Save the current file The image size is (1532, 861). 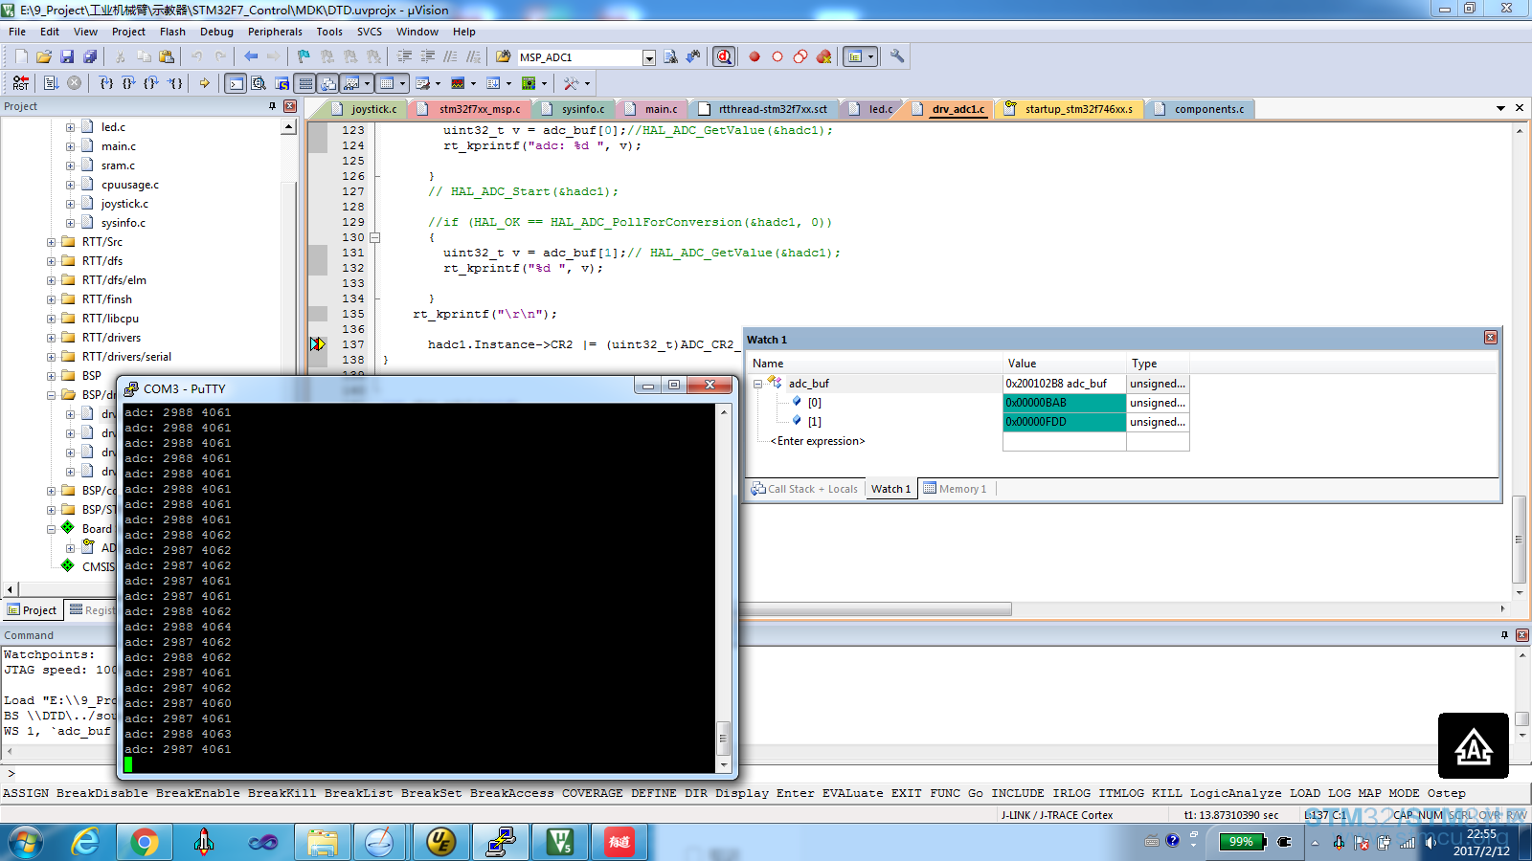[67, 56]
